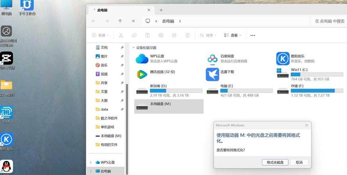Click the Rename toolbar icon
347x175 pixels.
click(x=161, y=35)
